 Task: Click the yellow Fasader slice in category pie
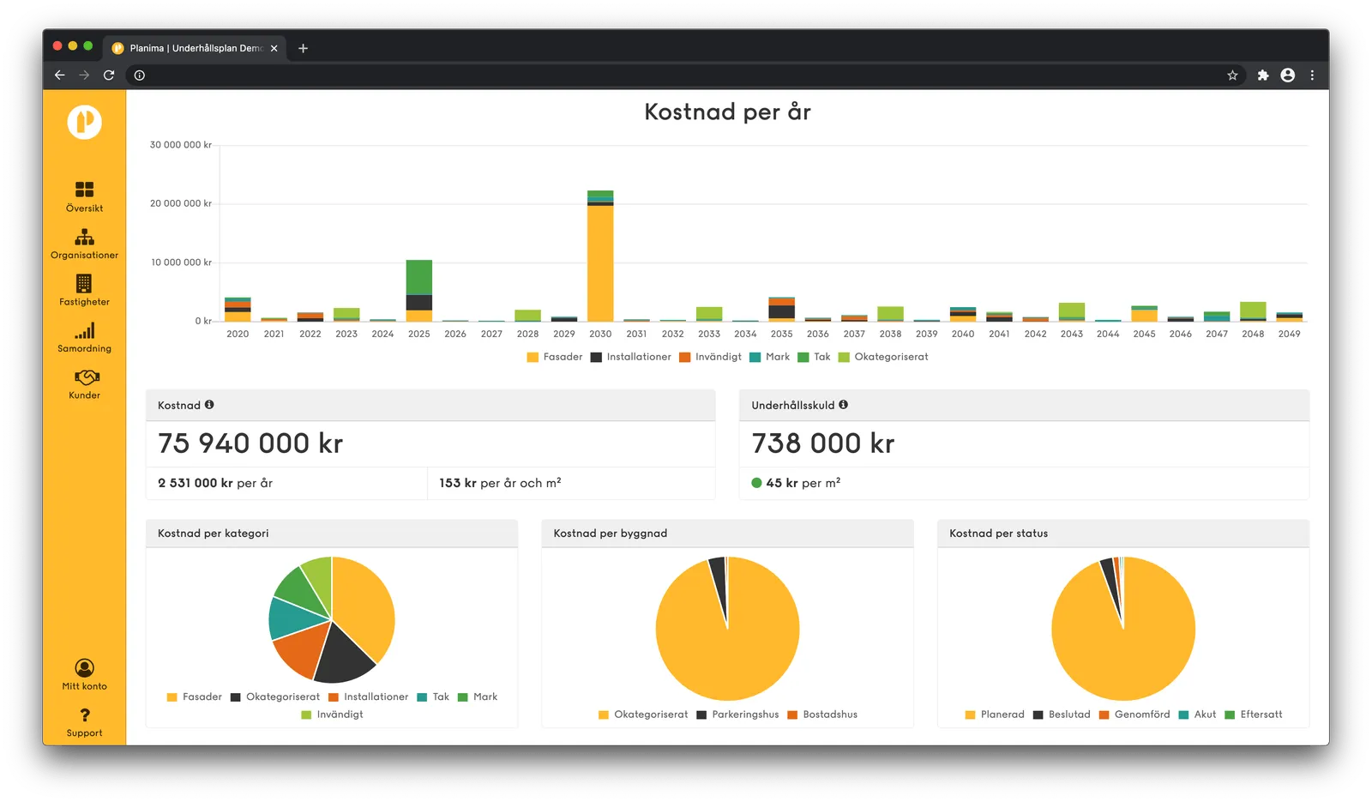coord(364,609)
